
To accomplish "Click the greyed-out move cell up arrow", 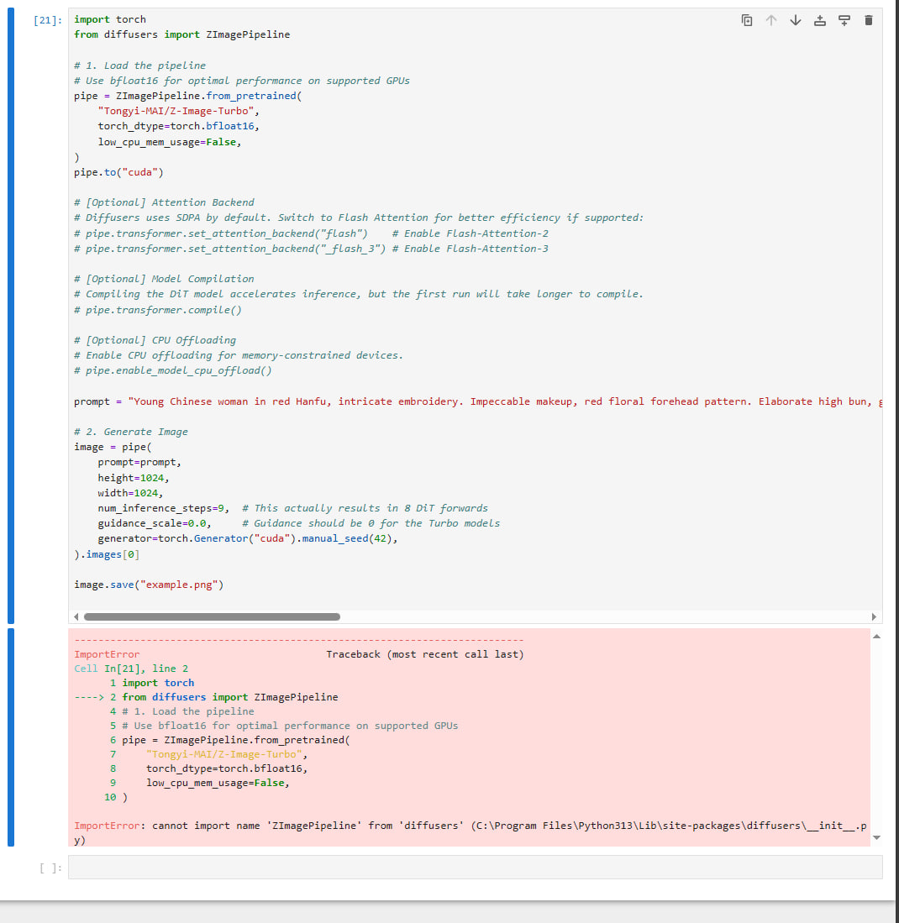I will 771,20.
